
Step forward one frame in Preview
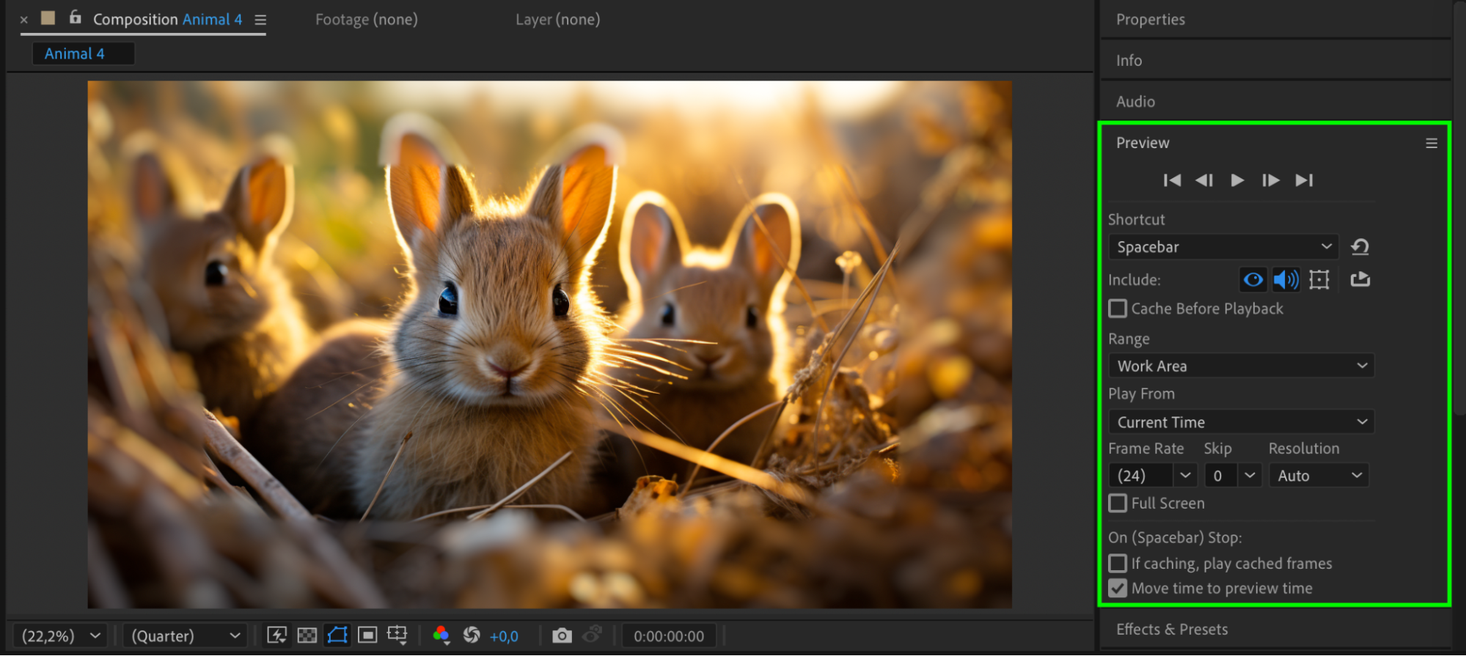click(1270, 180)
